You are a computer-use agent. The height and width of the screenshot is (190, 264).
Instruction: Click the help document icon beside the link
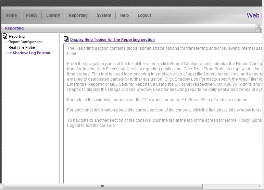click(66, 39)
